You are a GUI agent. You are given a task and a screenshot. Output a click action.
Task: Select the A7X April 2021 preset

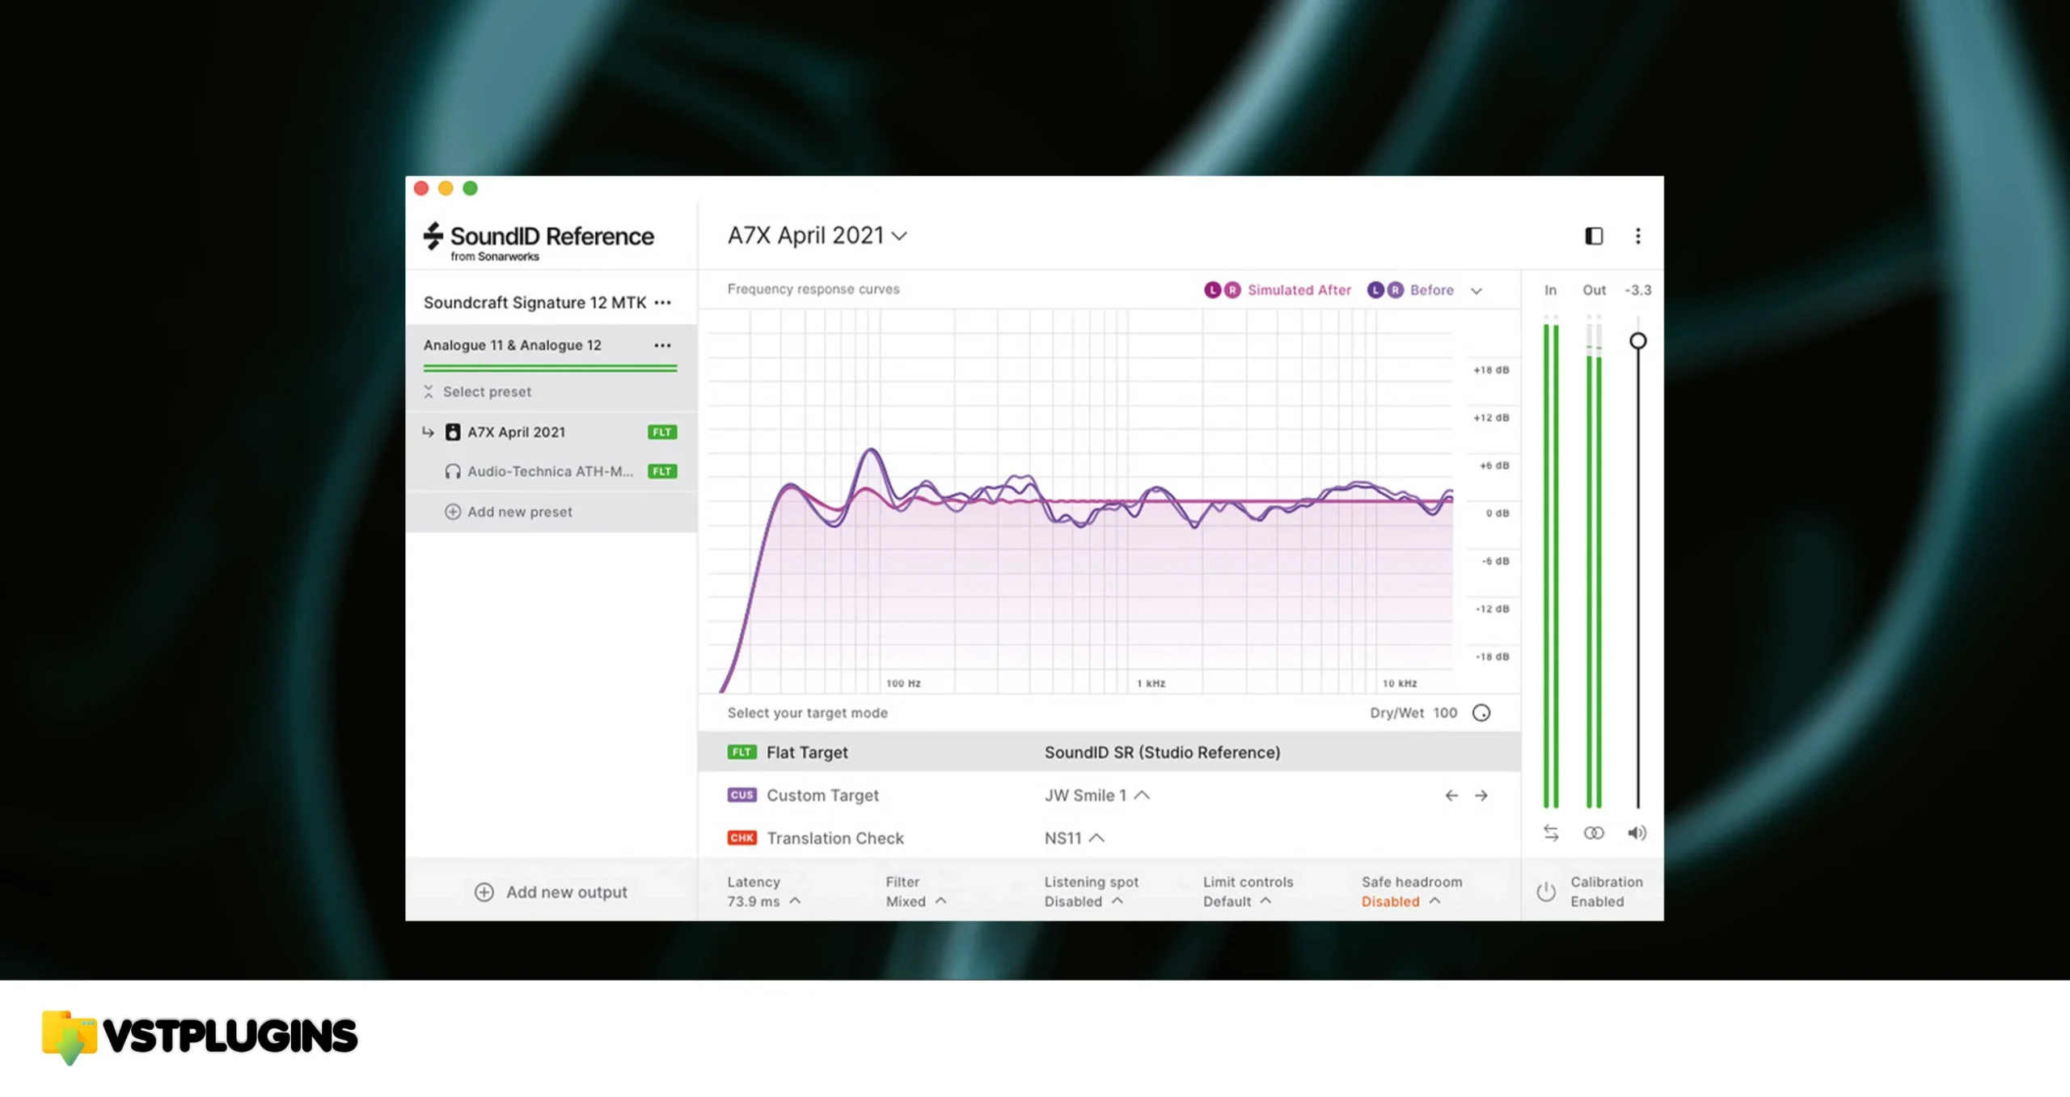coord(551,432)
